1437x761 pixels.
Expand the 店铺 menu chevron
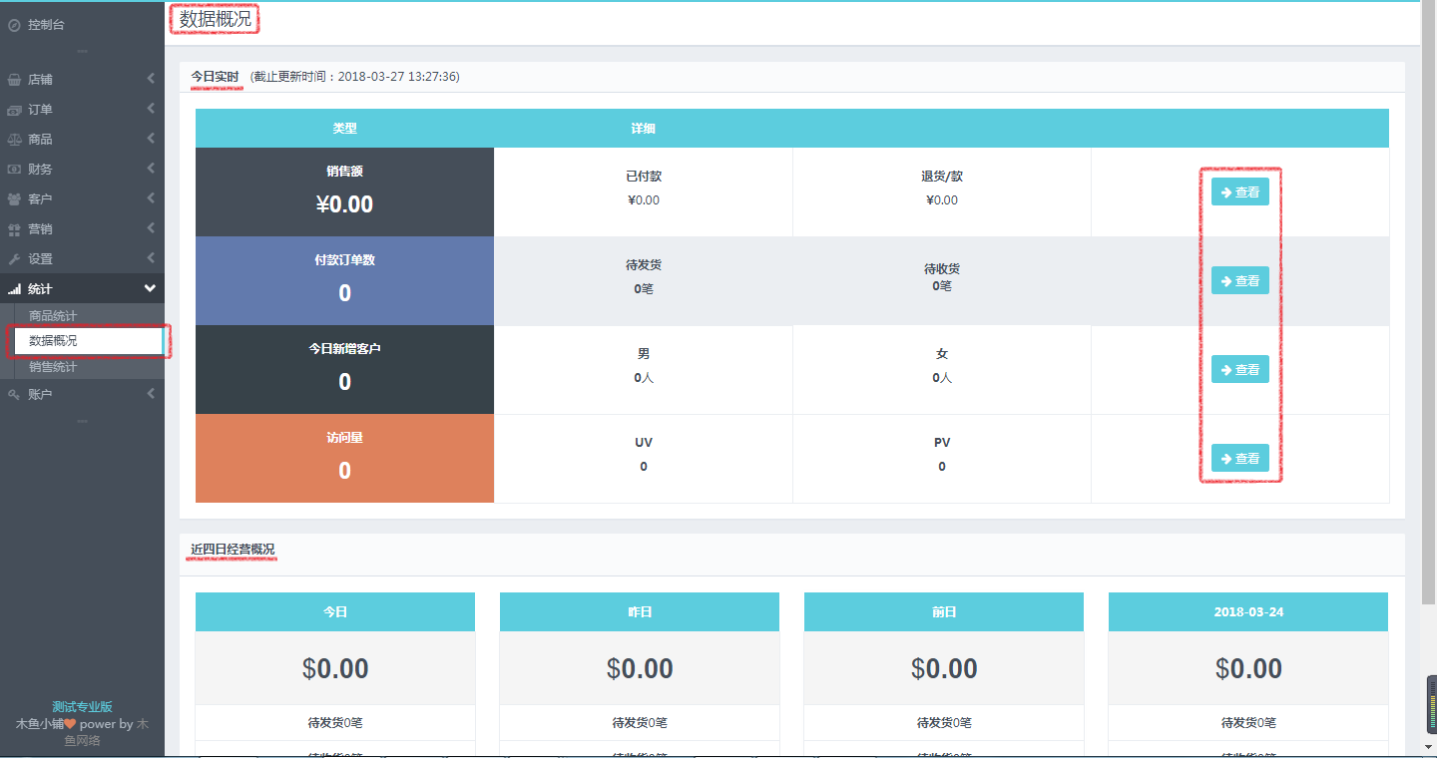[151, 79]
